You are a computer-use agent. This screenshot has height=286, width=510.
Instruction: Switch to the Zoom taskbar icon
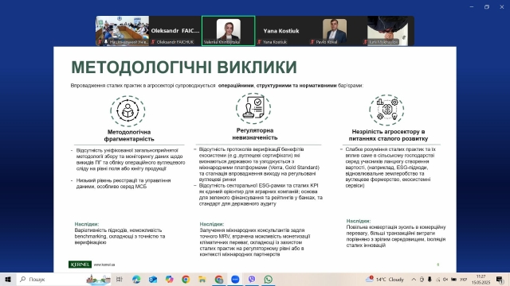[x=235, y=279]
